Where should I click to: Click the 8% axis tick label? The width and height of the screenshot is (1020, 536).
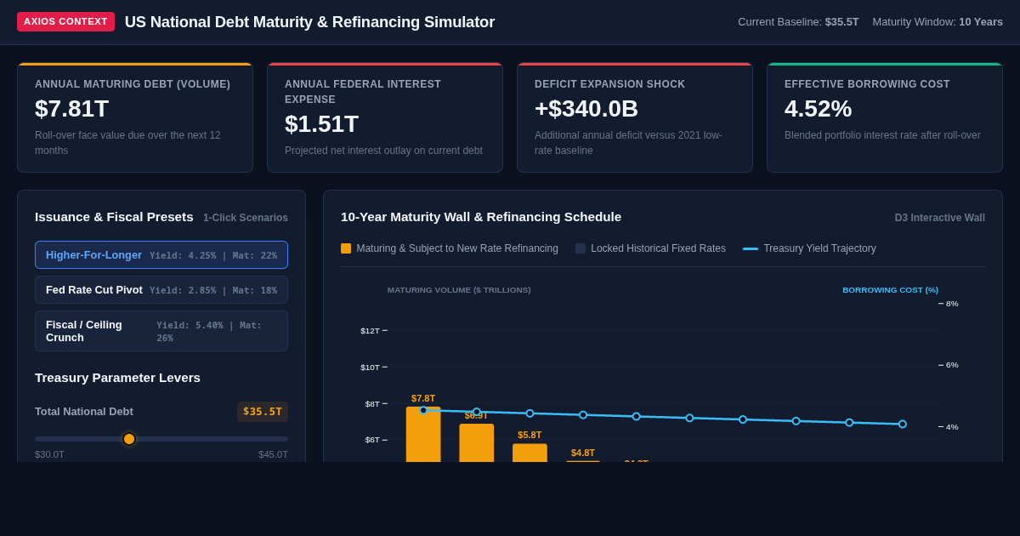[952, 303]
